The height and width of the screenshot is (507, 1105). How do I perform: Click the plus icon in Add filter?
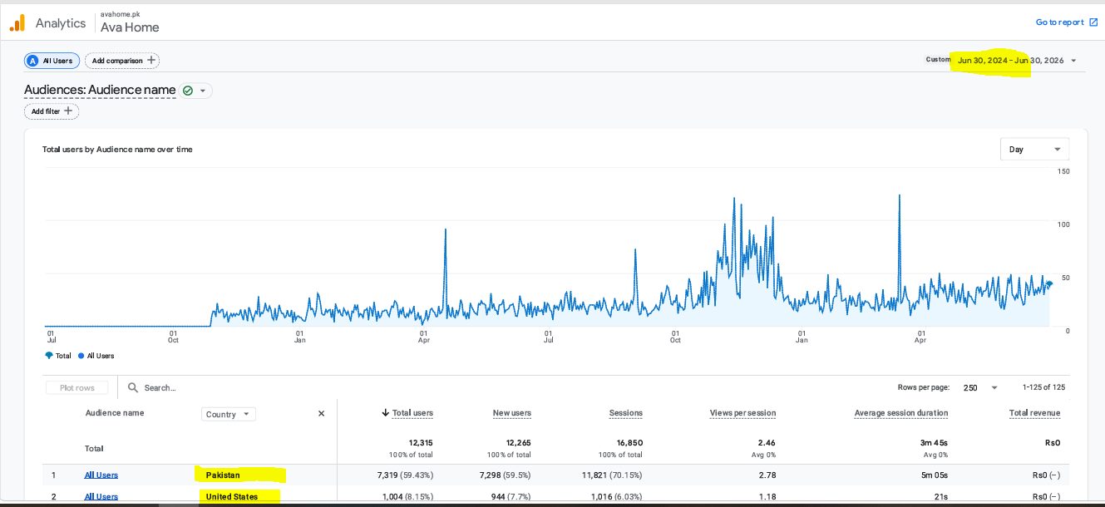pos(68,111)
